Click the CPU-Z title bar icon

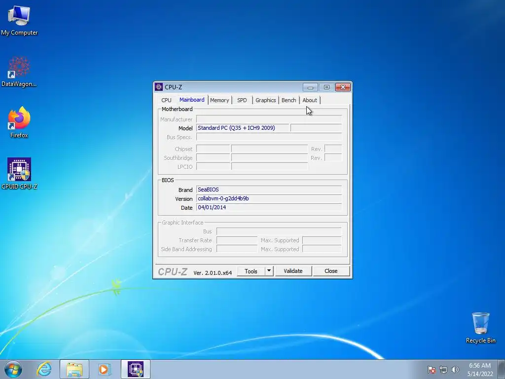(159, 87)
